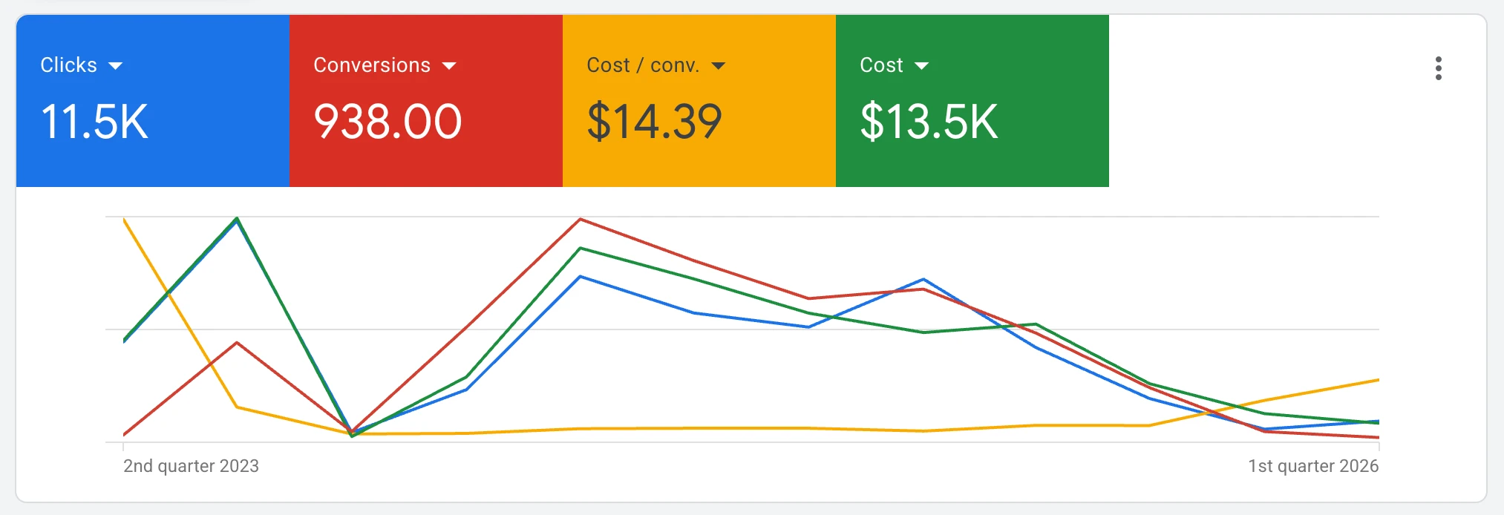Viewport: 1504px width, 515px height.
Task: Toggle the yellow card via $14.39 value
Action: (654, 122)
